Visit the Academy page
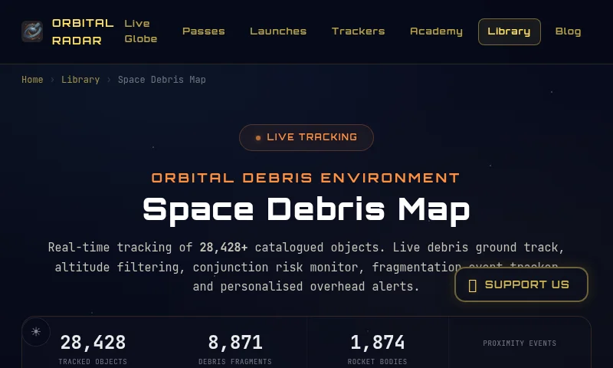The width and height of the screenshot is (613, 368). pos(436,31)
